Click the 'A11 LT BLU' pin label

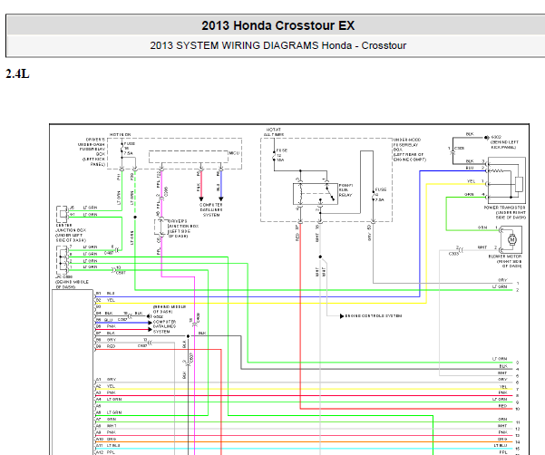[108, 446]
